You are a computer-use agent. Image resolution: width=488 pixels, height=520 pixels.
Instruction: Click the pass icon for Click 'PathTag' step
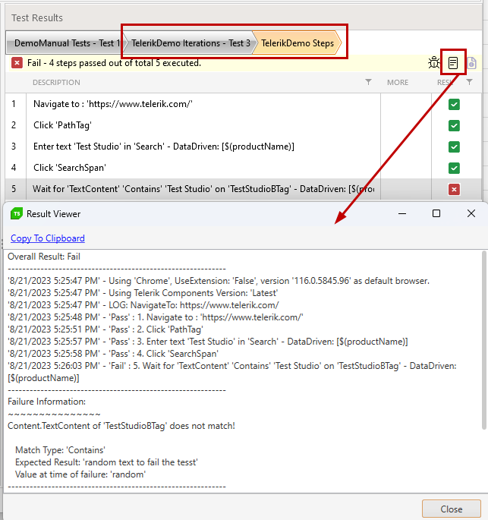pyautogui.click(x=454, y=125)
